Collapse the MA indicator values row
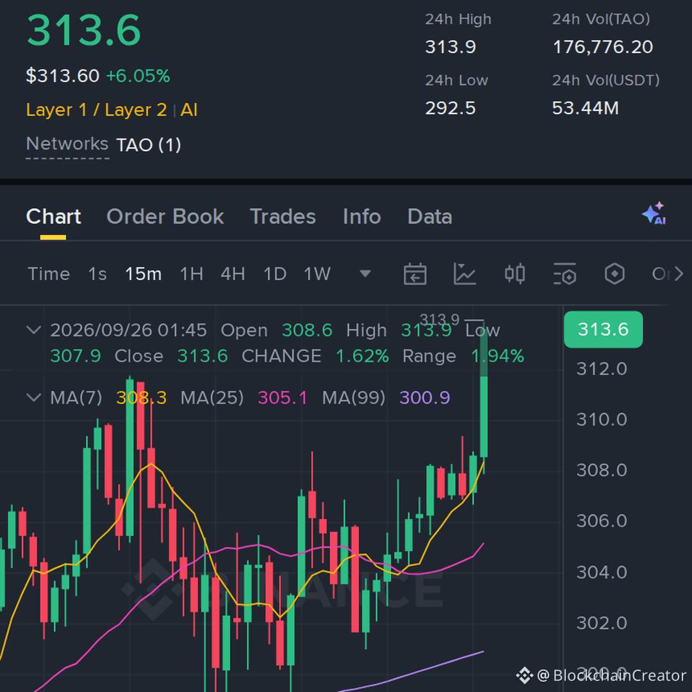 click(34, 397)
